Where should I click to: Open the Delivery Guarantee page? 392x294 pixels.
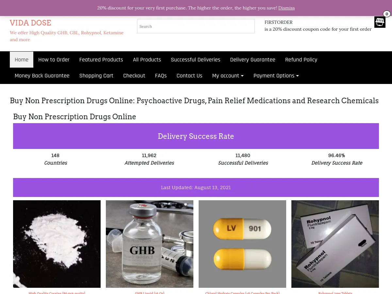pos(253,59)
